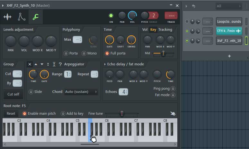This screenshot has width=249, height=149.
Task: Enable the Mono polyphony option
Action: pos(84,53)
